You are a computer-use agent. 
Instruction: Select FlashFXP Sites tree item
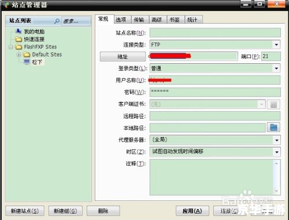click(40, 47)
